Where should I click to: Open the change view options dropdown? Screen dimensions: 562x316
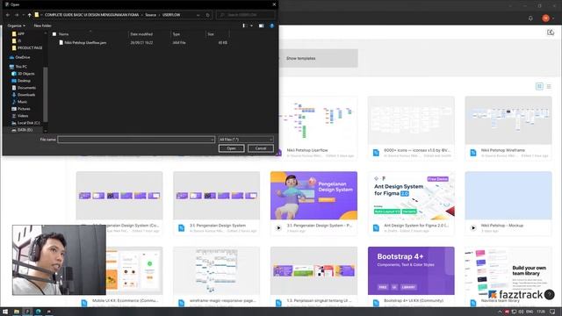coord(251,25)
